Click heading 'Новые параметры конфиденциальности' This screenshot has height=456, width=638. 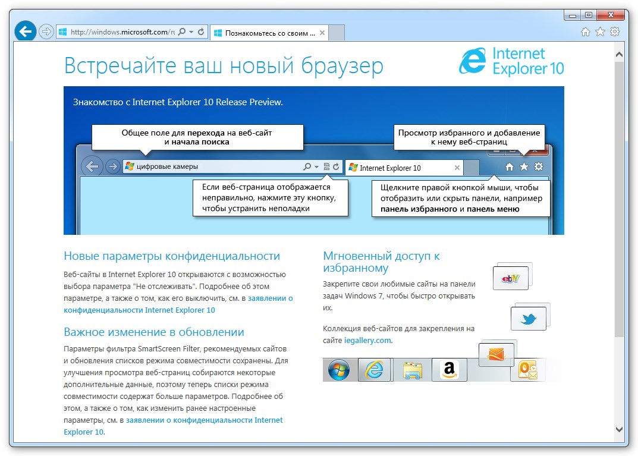172,256
